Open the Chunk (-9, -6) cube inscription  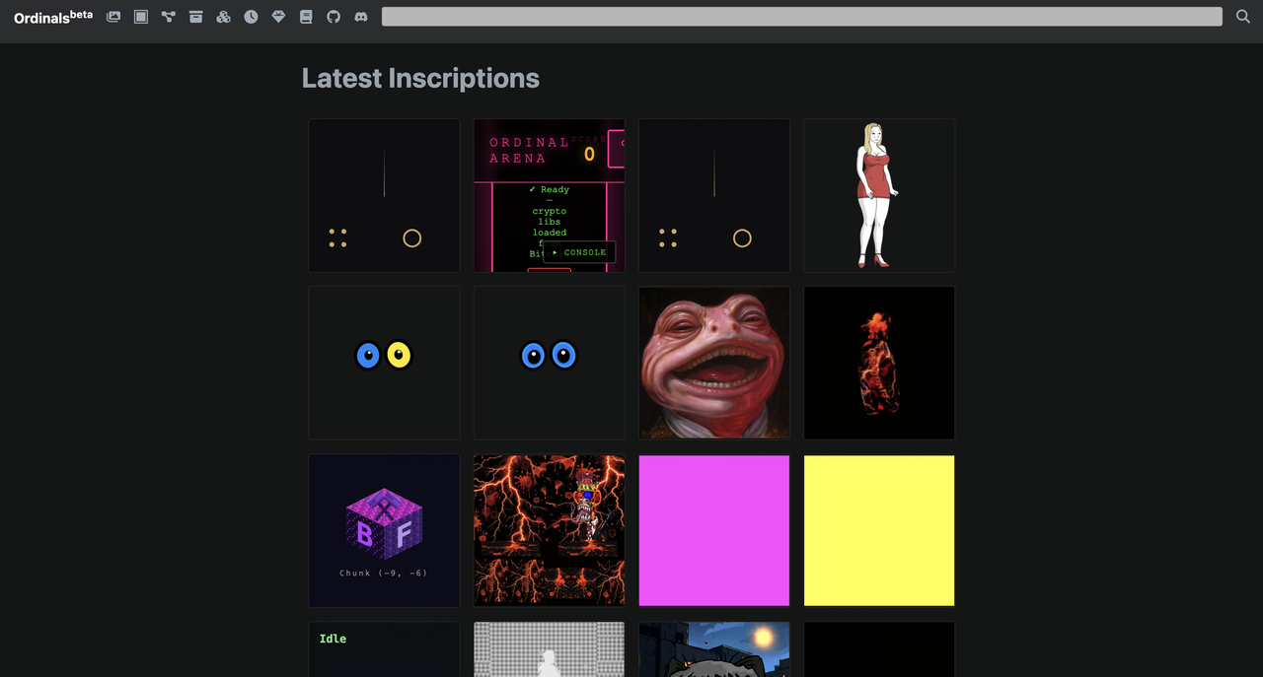[384, 530]
